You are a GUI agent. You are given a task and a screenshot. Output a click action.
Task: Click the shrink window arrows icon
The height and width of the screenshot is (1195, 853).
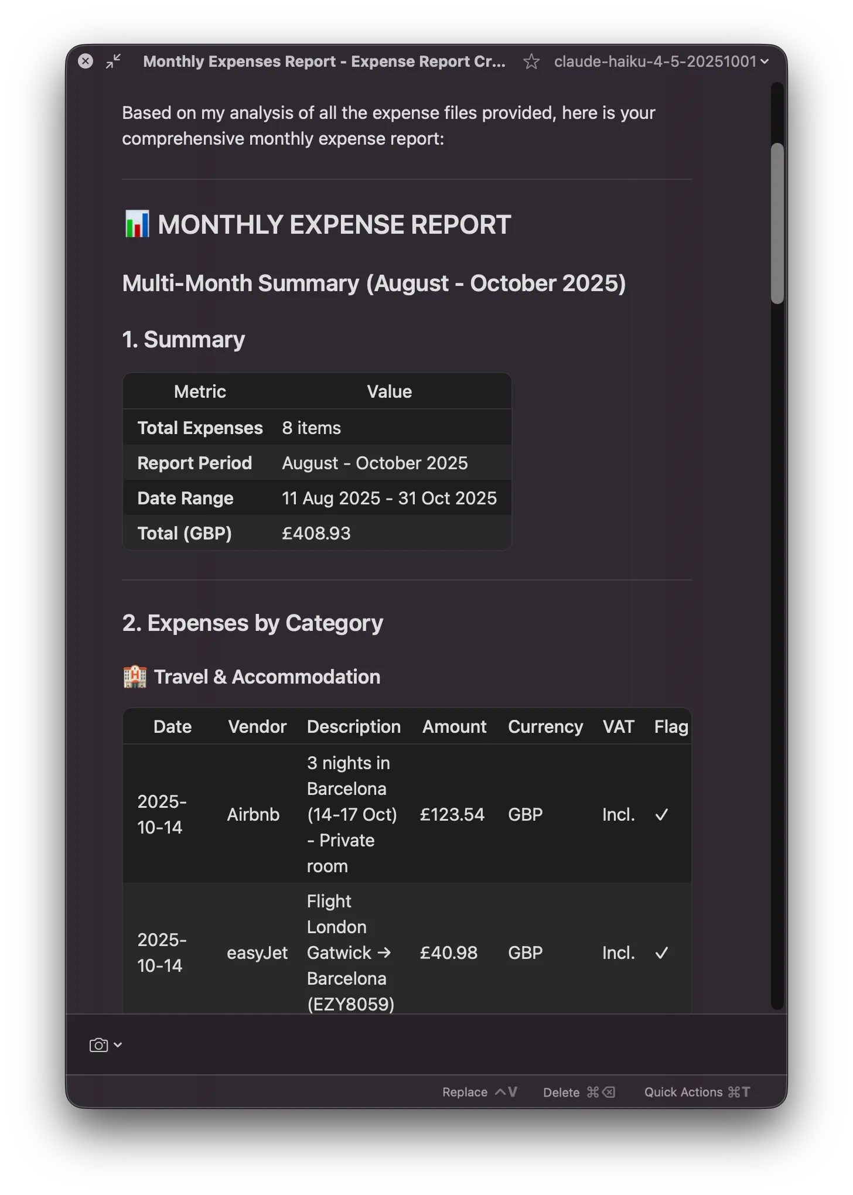(113, 62)
